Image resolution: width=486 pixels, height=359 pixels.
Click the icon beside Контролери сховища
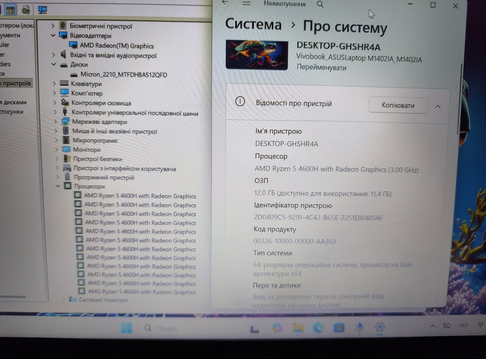pyautogui.click(x=65, y=103)
